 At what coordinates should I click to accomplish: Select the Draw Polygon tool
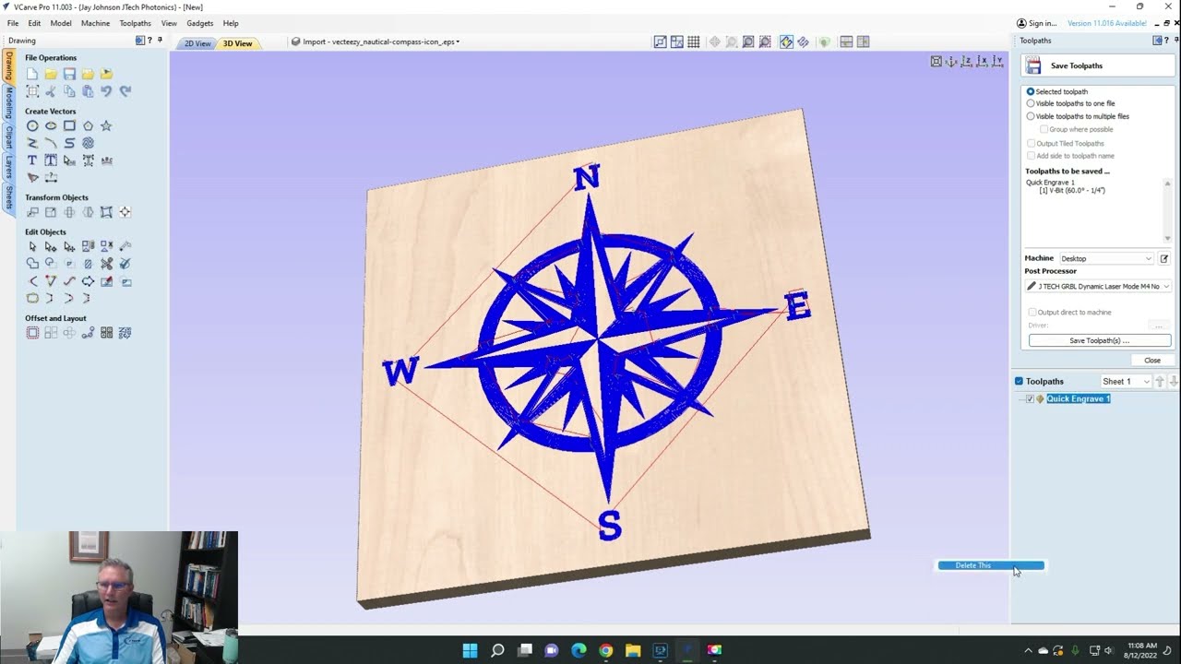(x=88, y=125)
